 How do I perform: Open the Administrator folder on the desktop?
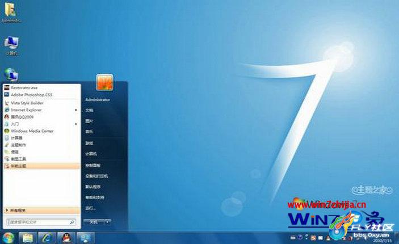click(11, 12)
